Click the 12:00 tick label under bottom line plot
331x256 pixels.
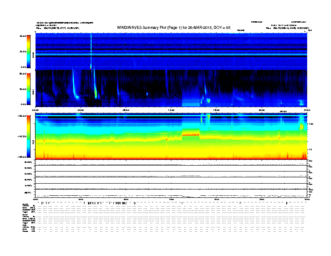coord(171,200)
